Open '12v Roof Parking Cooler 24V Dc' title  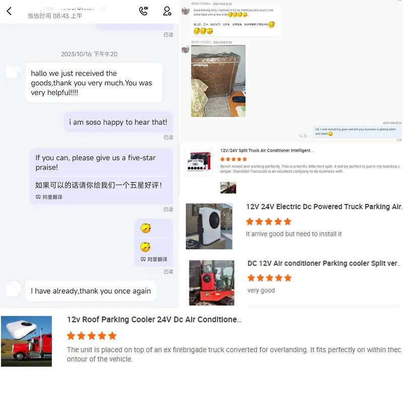(154, 319)
